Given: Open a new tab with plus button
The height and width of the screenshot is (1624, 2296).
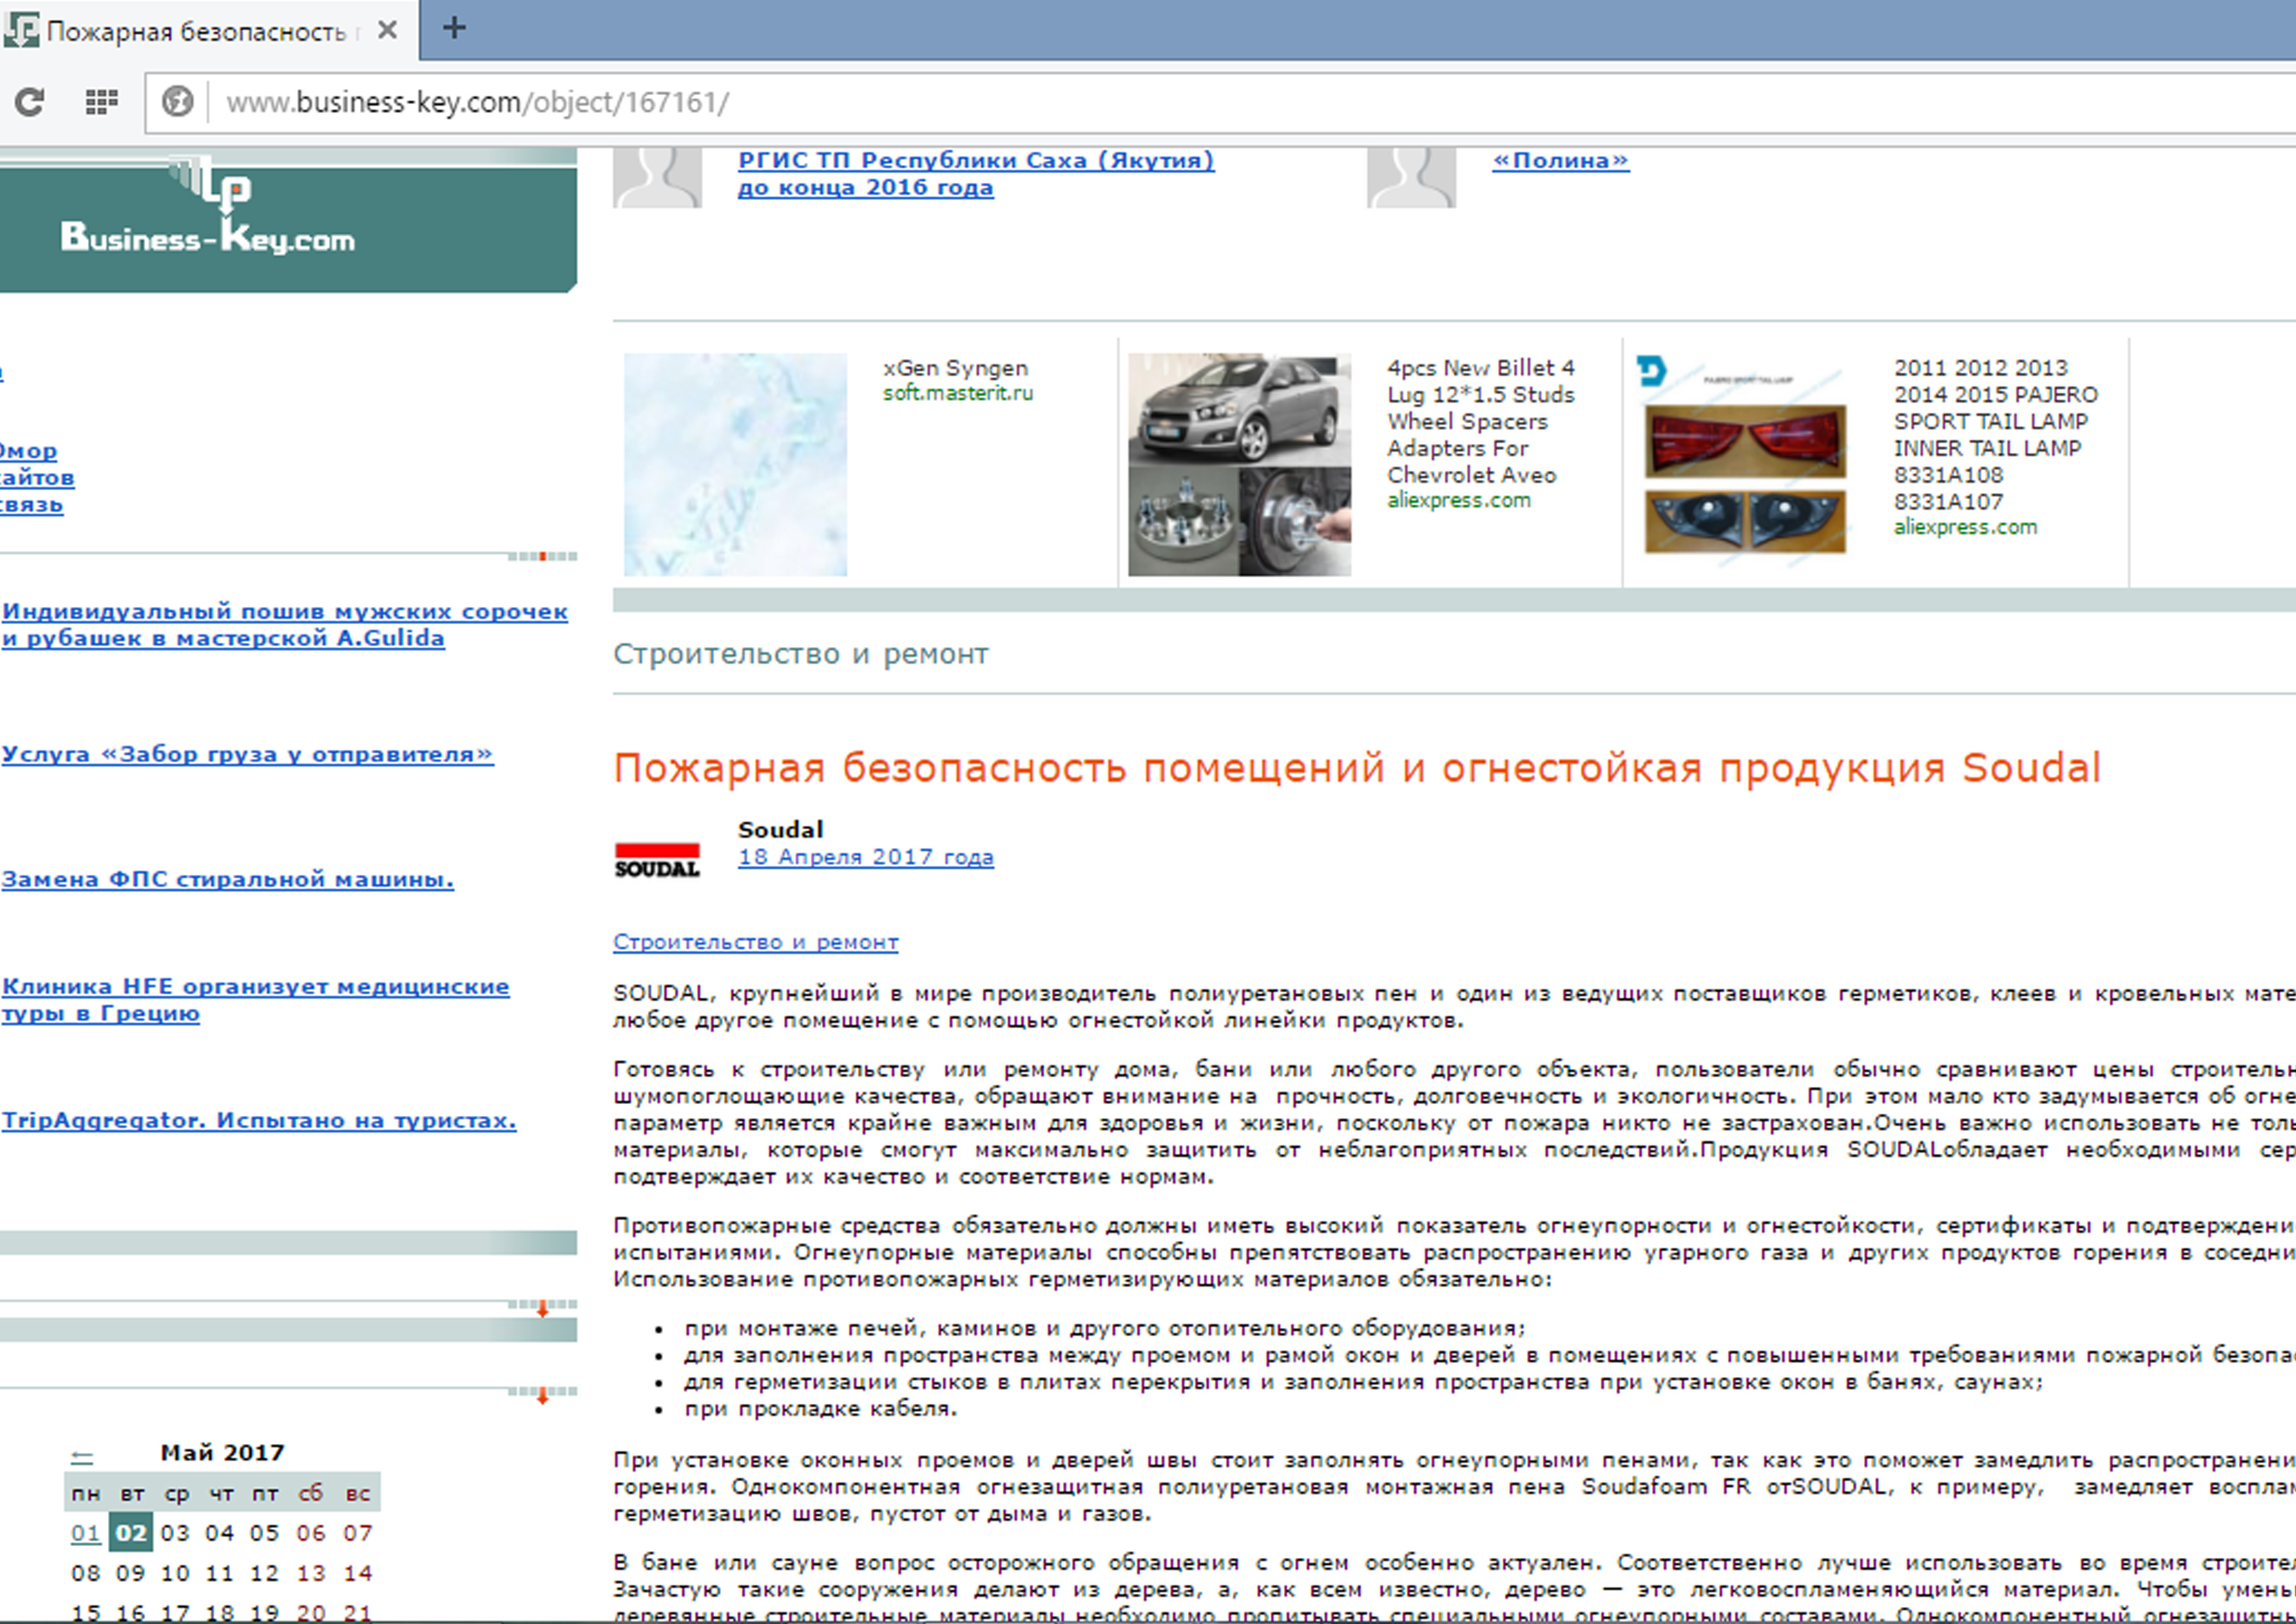Looking at the screenshot, I should click(454, 28).
